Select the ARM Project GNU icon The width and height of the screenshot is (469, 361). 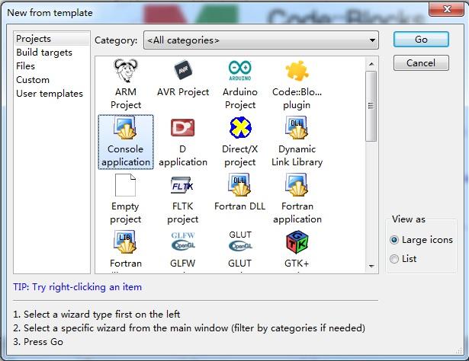(126, 71)
